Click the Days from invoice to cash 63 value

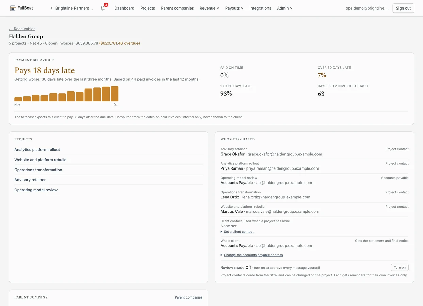321,94
